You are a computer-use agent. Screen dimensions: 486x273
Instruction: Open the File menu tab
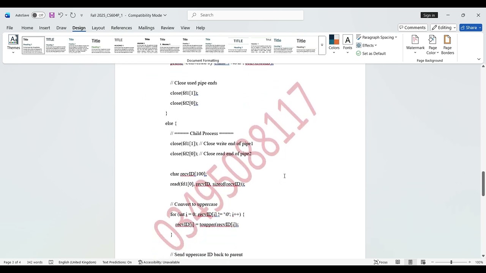(x=9, y=28)
